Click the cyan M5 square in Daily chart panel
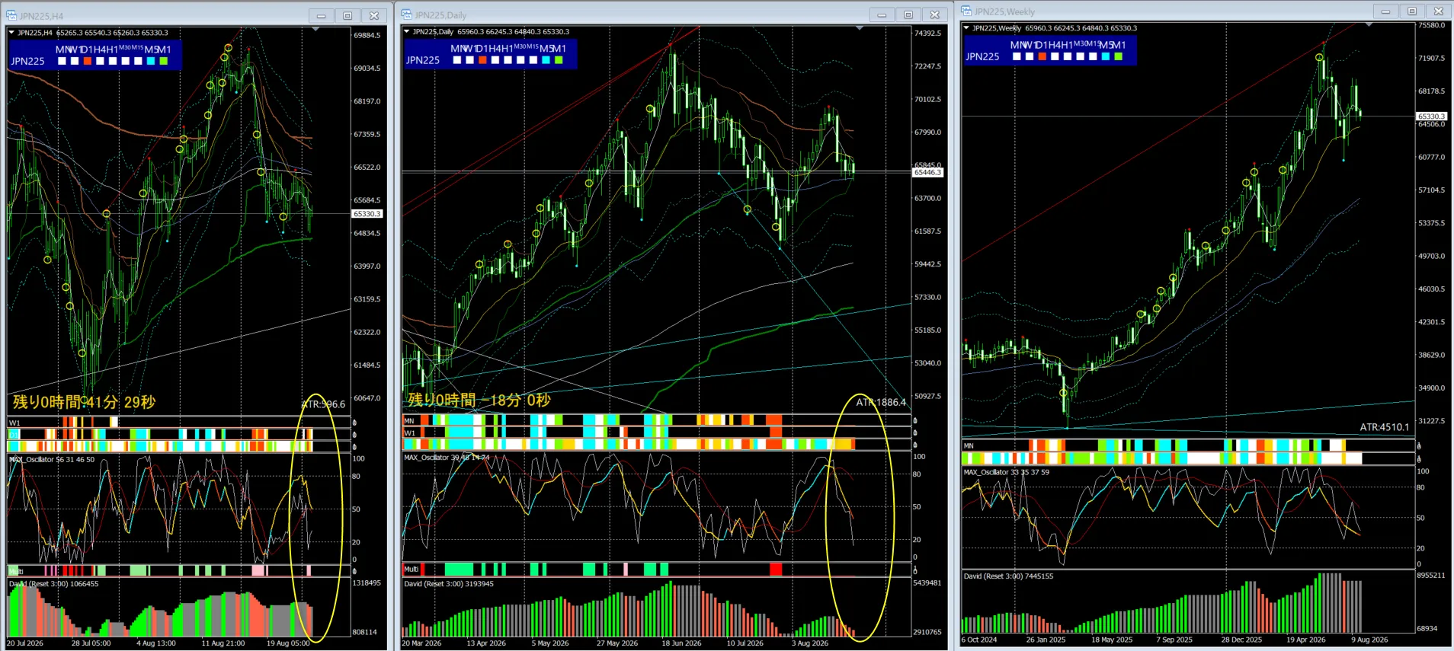The height and width of the screenshot is (651, 1454). 546,60
